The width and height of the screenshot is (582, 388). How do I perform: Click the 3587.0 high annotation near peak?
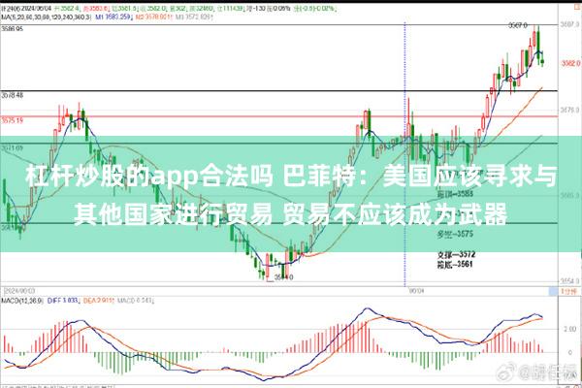click(x=517, y=25)
